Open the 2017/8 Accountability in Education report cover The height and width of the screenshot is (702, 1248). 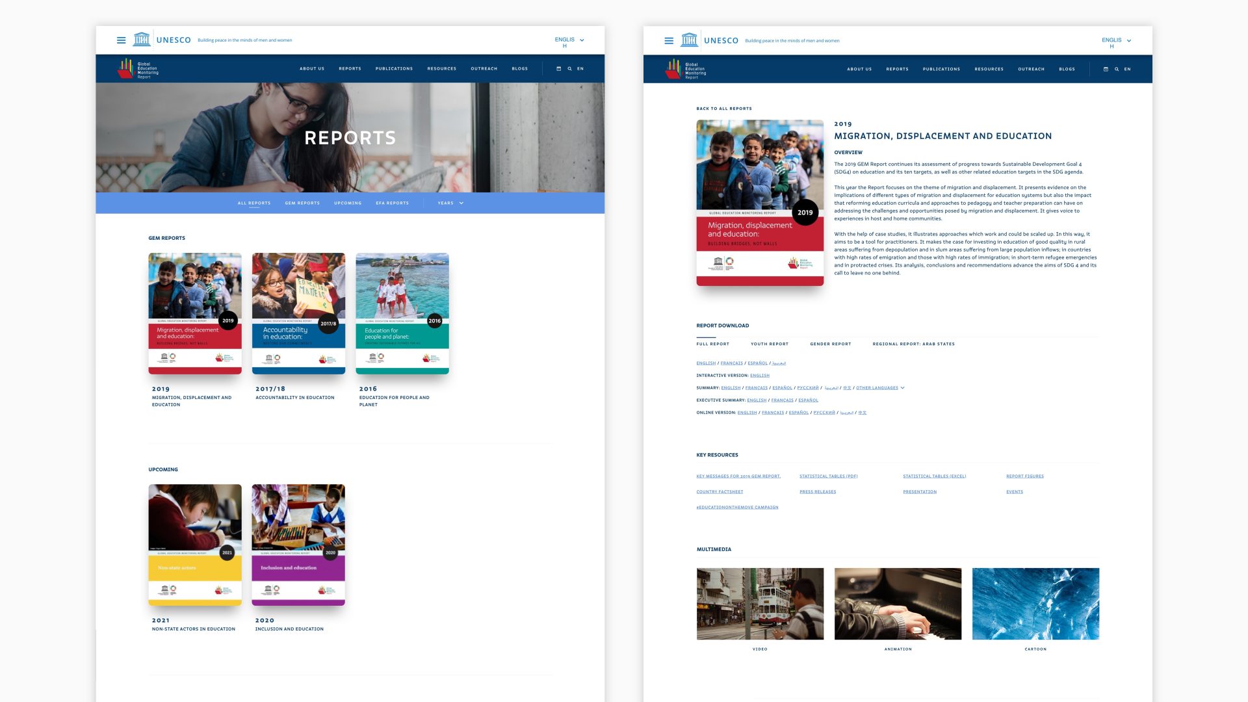pyautogui.click(x=298, y=313)
